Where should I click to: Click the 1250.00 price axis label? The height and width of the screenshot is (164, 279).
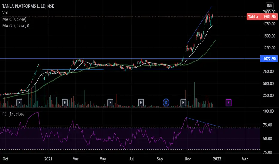(269, 48)
